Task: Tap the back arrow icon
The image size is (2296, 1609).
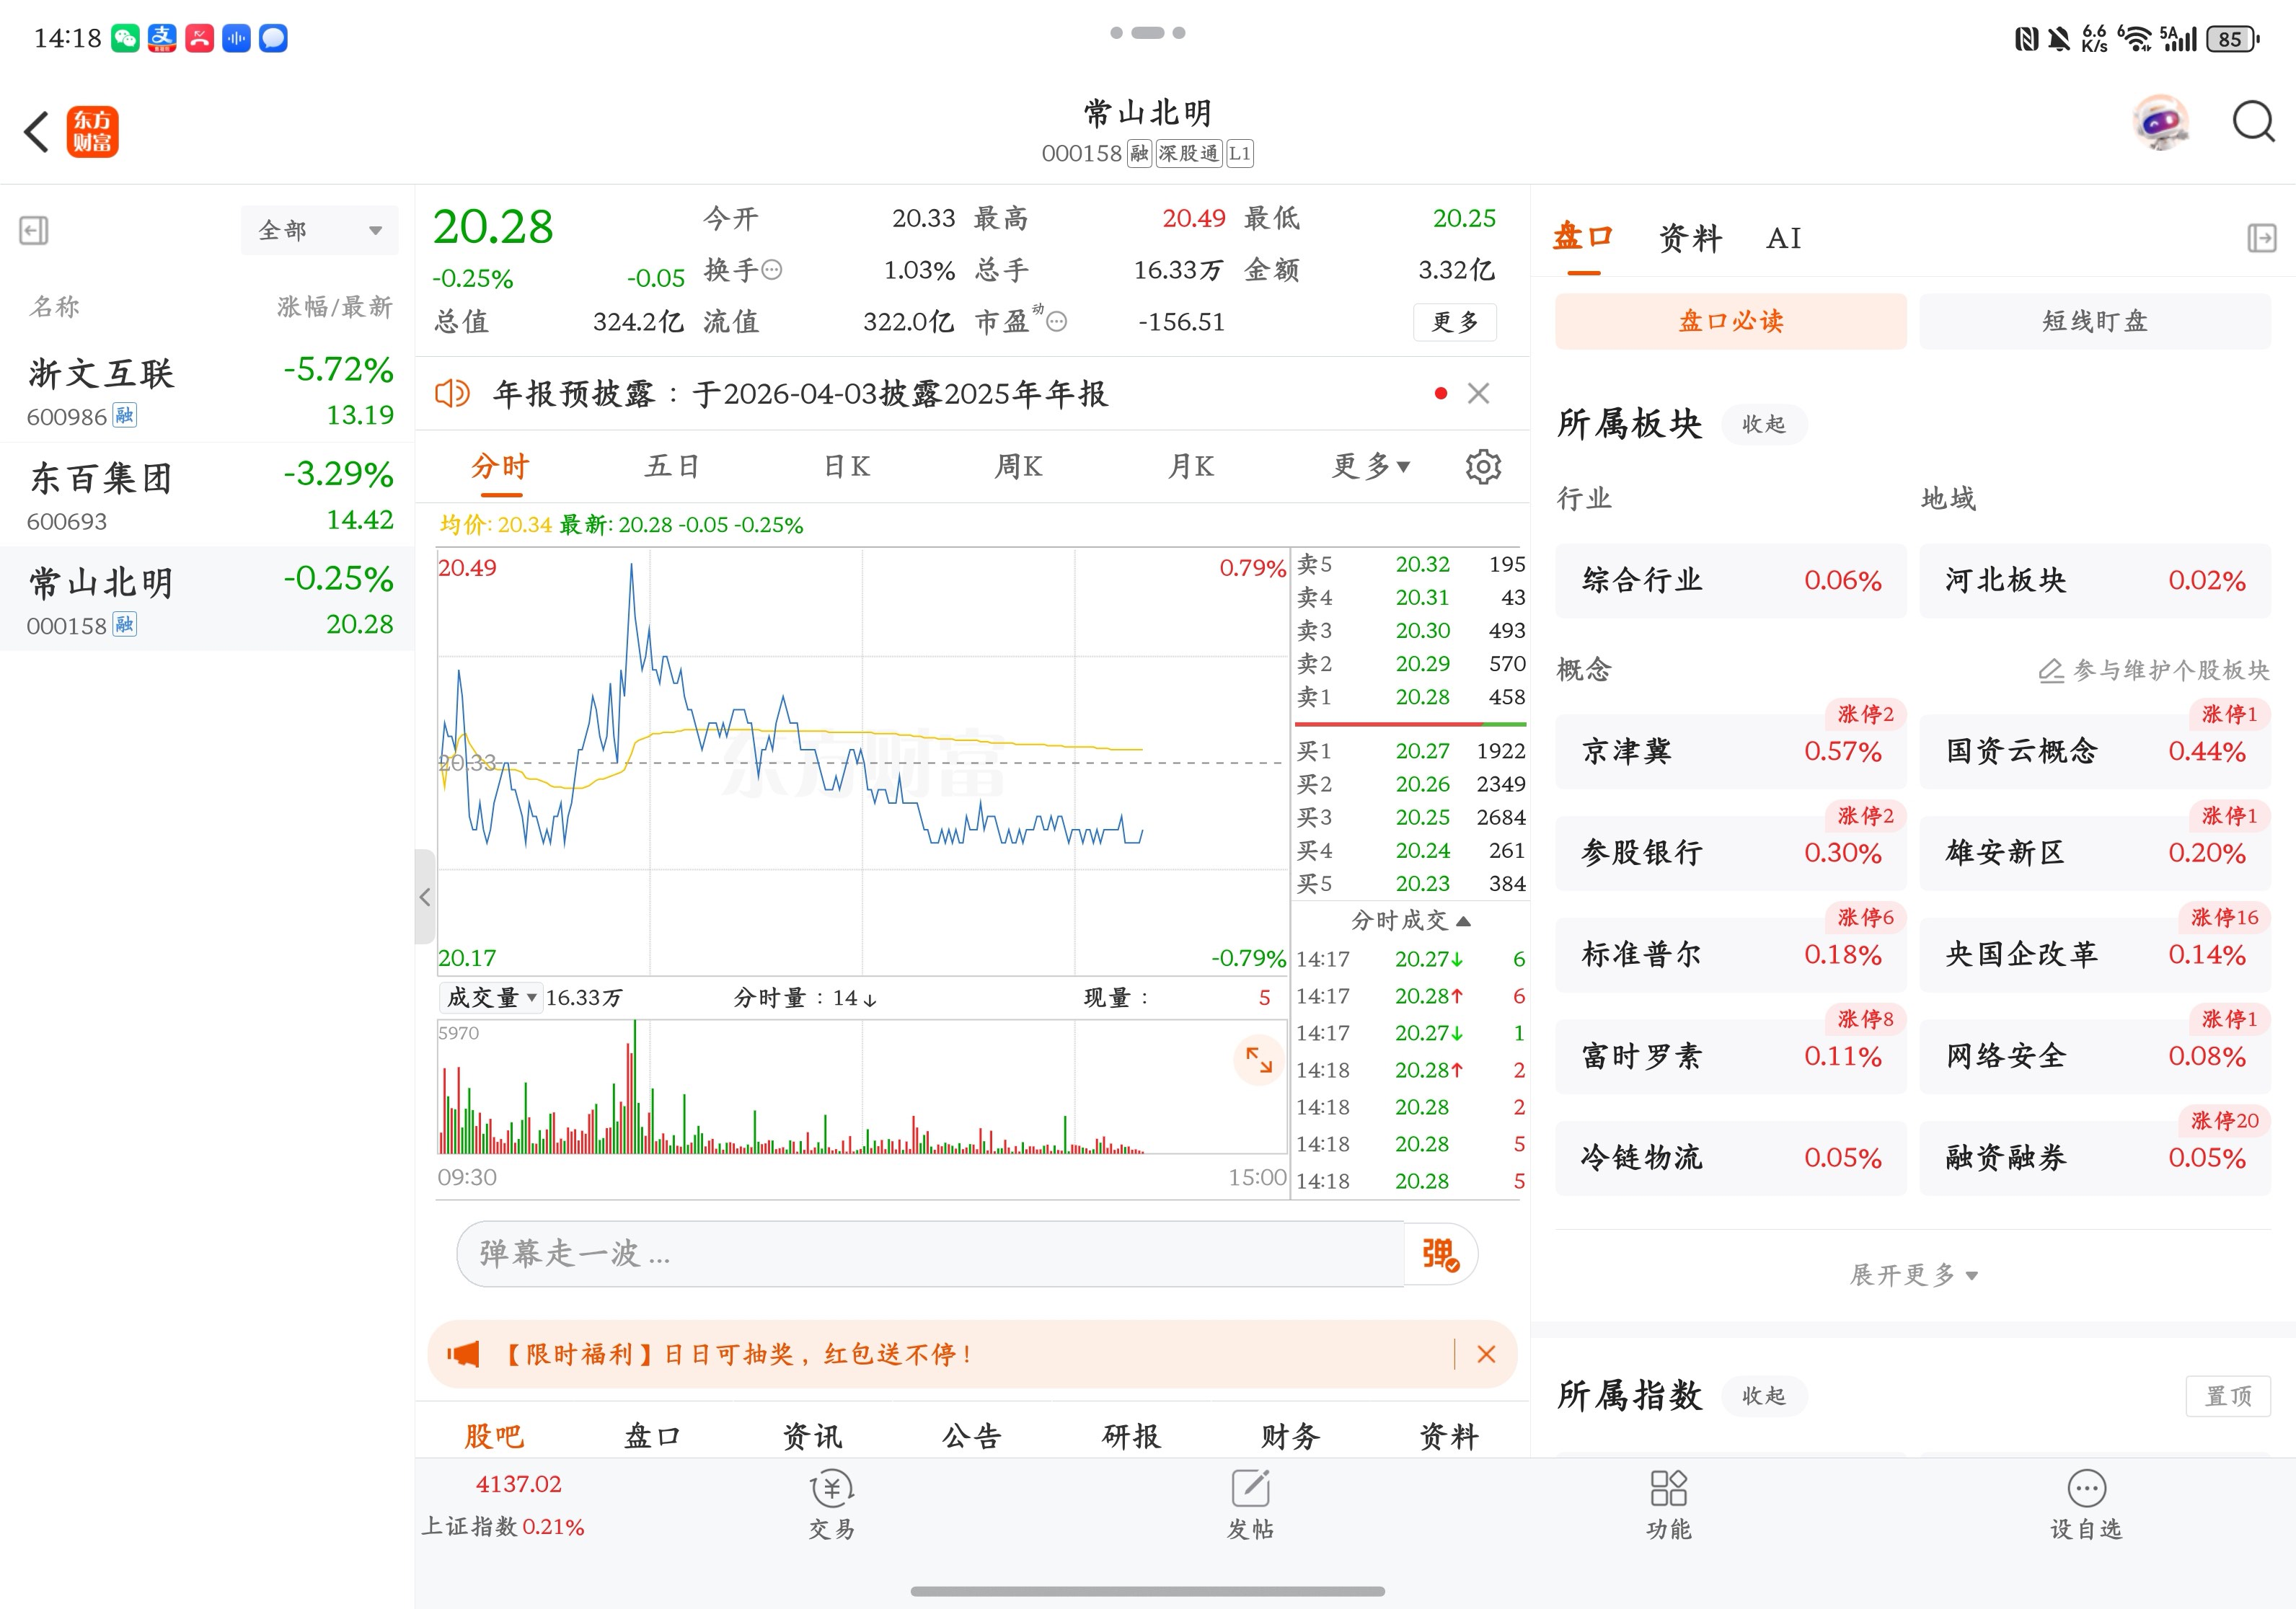Action: 37,132
